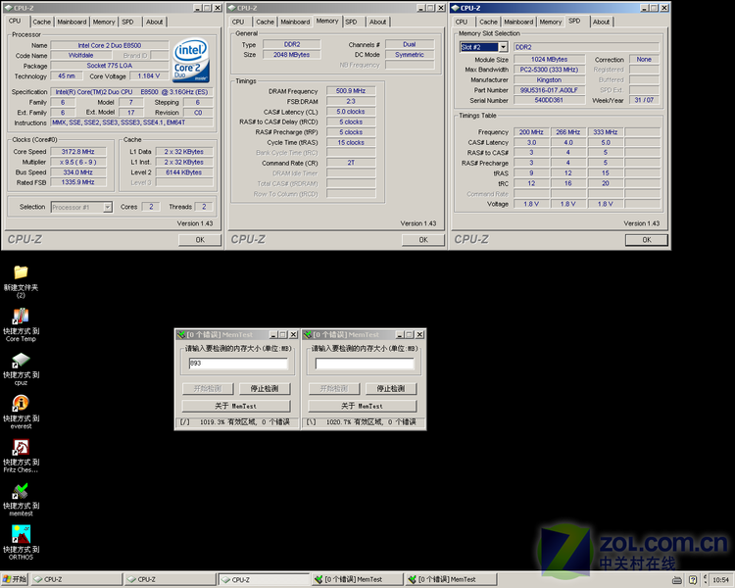Click OK in the SPD tab window
Screen dimensions: 735x588
tap(647, 239)
